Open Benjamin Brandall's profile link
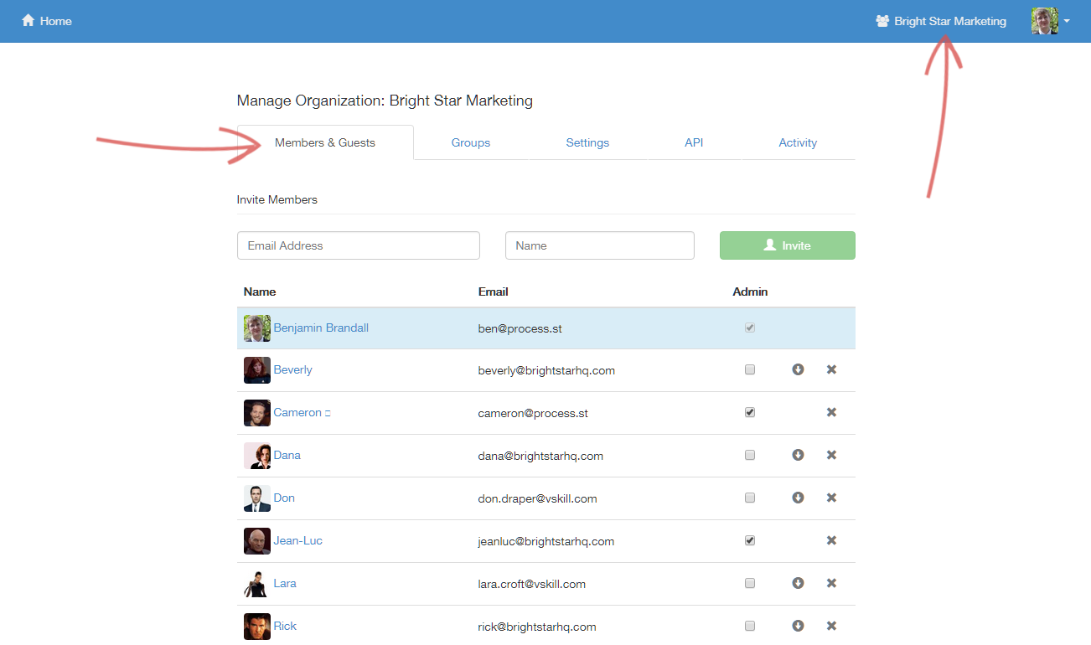This screenshot has width=1091, height=645. pos(321,328)
